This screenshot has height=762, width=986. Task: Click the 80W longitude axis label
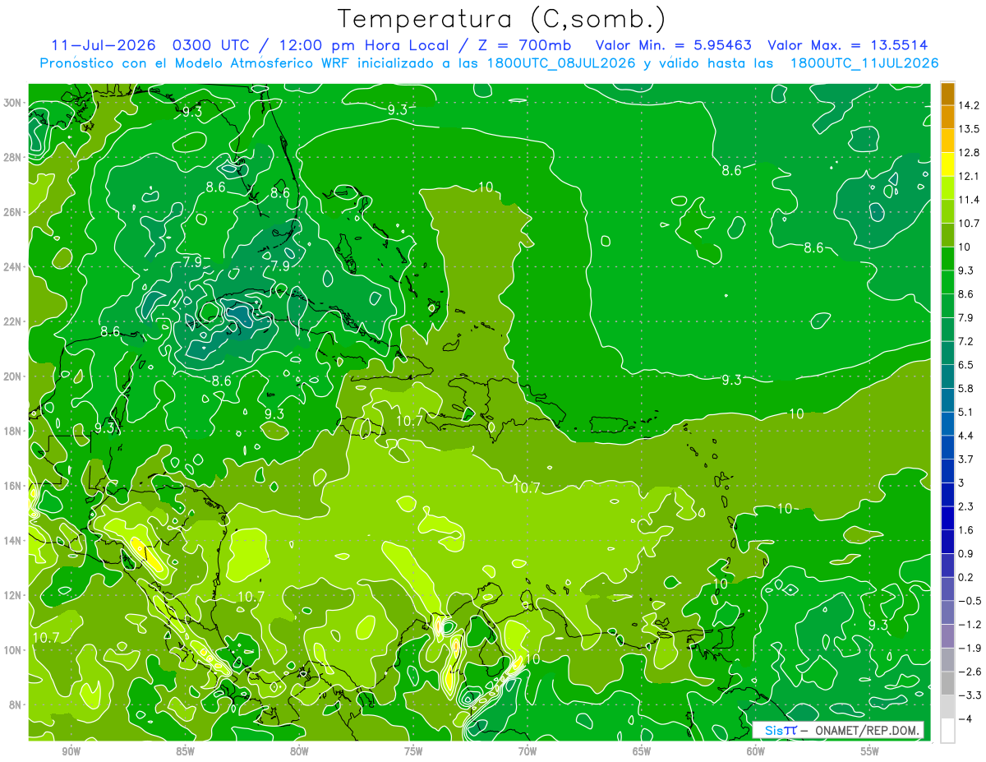coord(299,751)
